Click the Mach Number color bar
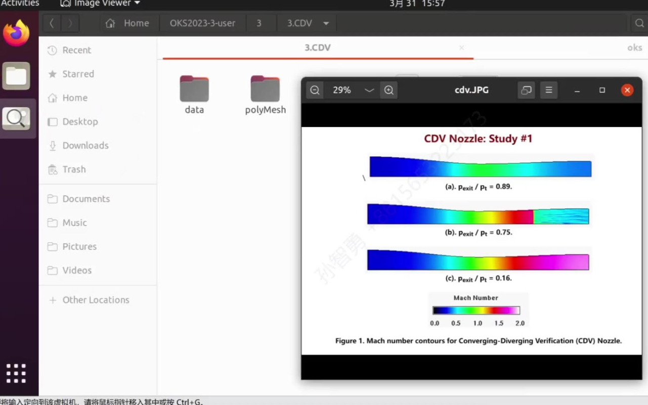648x405 pixels. (x=476, y=310)
